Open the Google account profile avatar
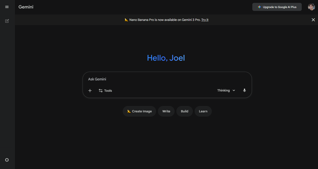 (x=311, y=7)
